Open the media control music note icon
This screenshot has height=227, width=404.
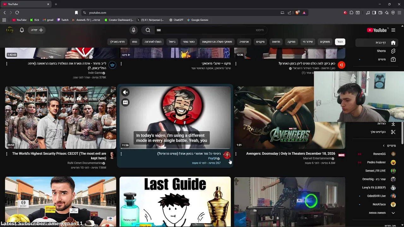click(368, 13)
